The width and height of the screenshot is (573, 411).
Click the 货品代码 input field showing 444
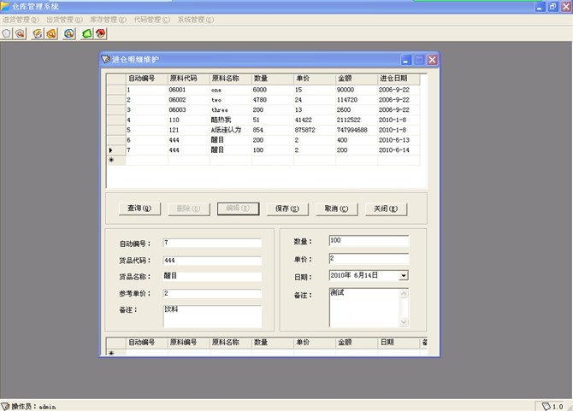pos(212,261)
